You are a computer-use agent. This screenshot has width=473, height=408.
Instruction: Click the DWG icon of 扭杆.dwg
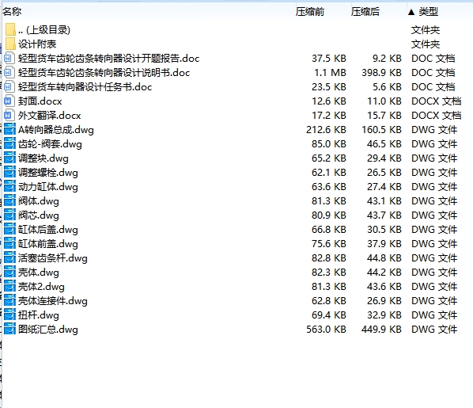tap(10, 315)
